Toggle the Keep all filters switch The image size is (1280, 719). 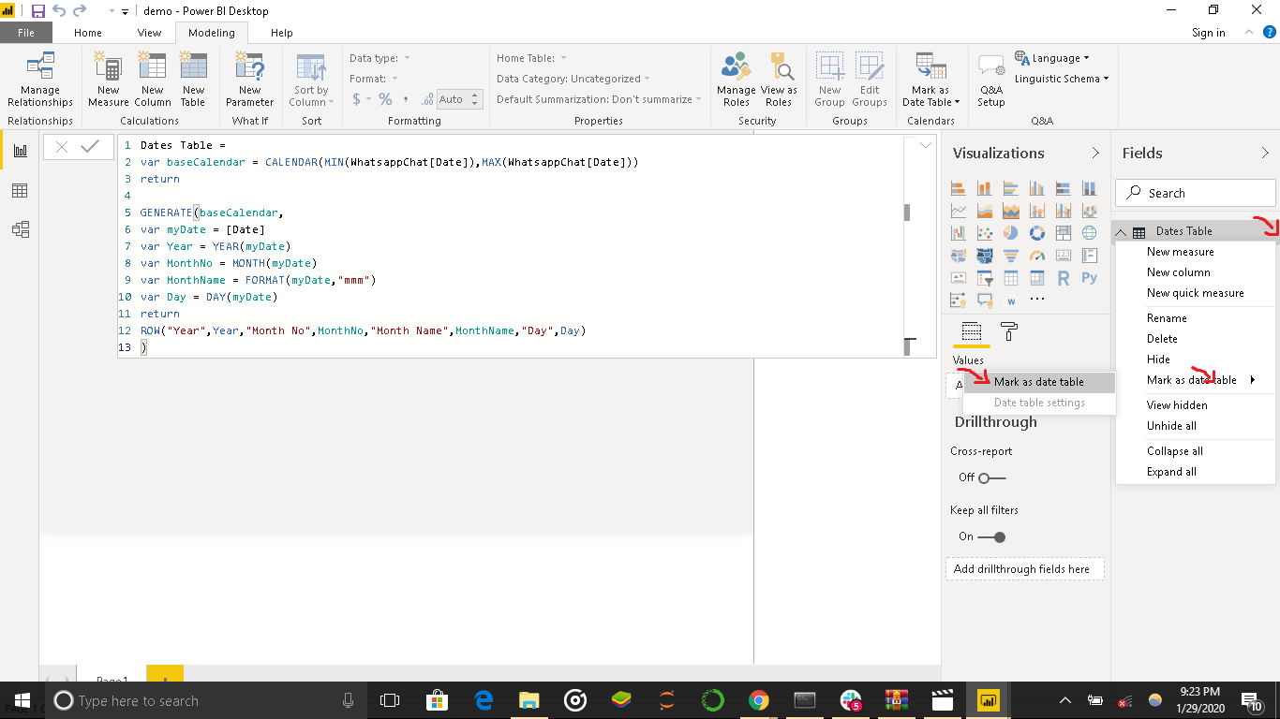click(991, 537)
